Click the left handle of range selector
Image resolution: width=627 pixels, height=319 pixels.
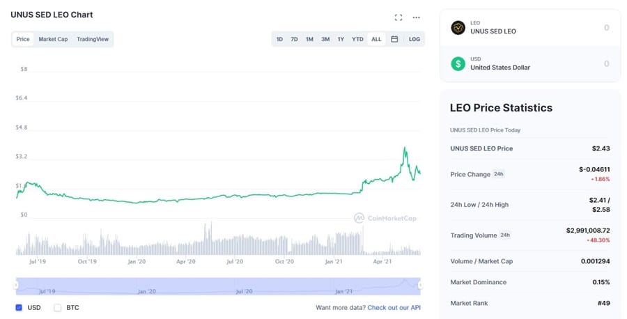17,285
